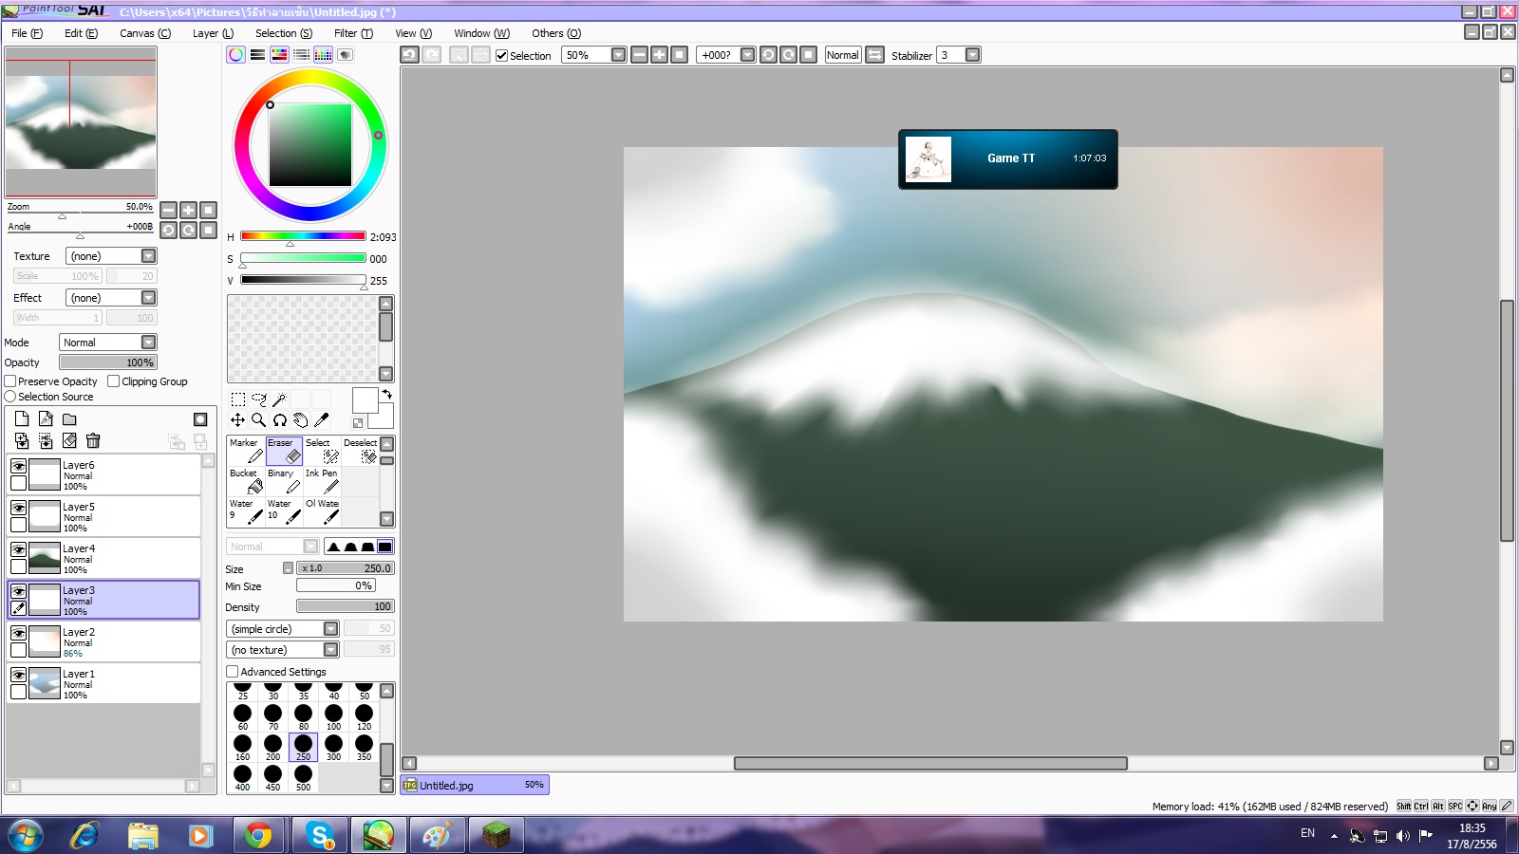This screenshot has height=854, width=1519.
Task: Uncheck the Selection checkbox in toolbar
Action: point(502,56)
